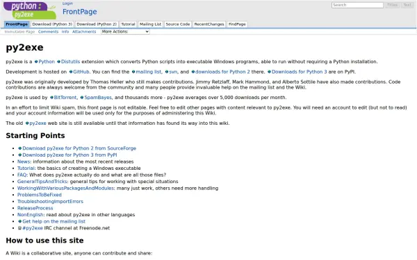Screen dimensions: 417x260
Task: Visit the SpamBayes link
Action: [98, 98]
